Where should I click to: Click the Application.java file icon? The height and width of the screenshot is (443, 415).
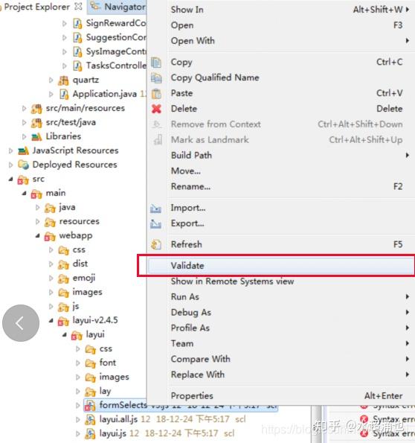coord(64,94)
